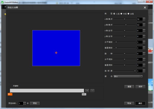Click the add keyframe plus button

(x=87, y=91)
